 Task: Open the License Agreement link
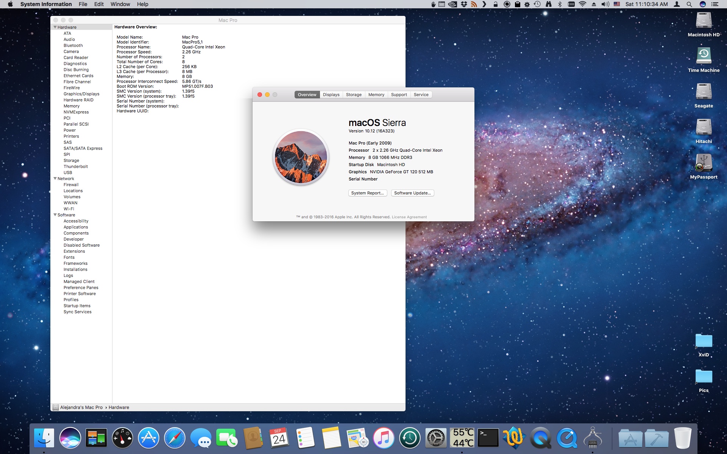click(x=409, y=217)
